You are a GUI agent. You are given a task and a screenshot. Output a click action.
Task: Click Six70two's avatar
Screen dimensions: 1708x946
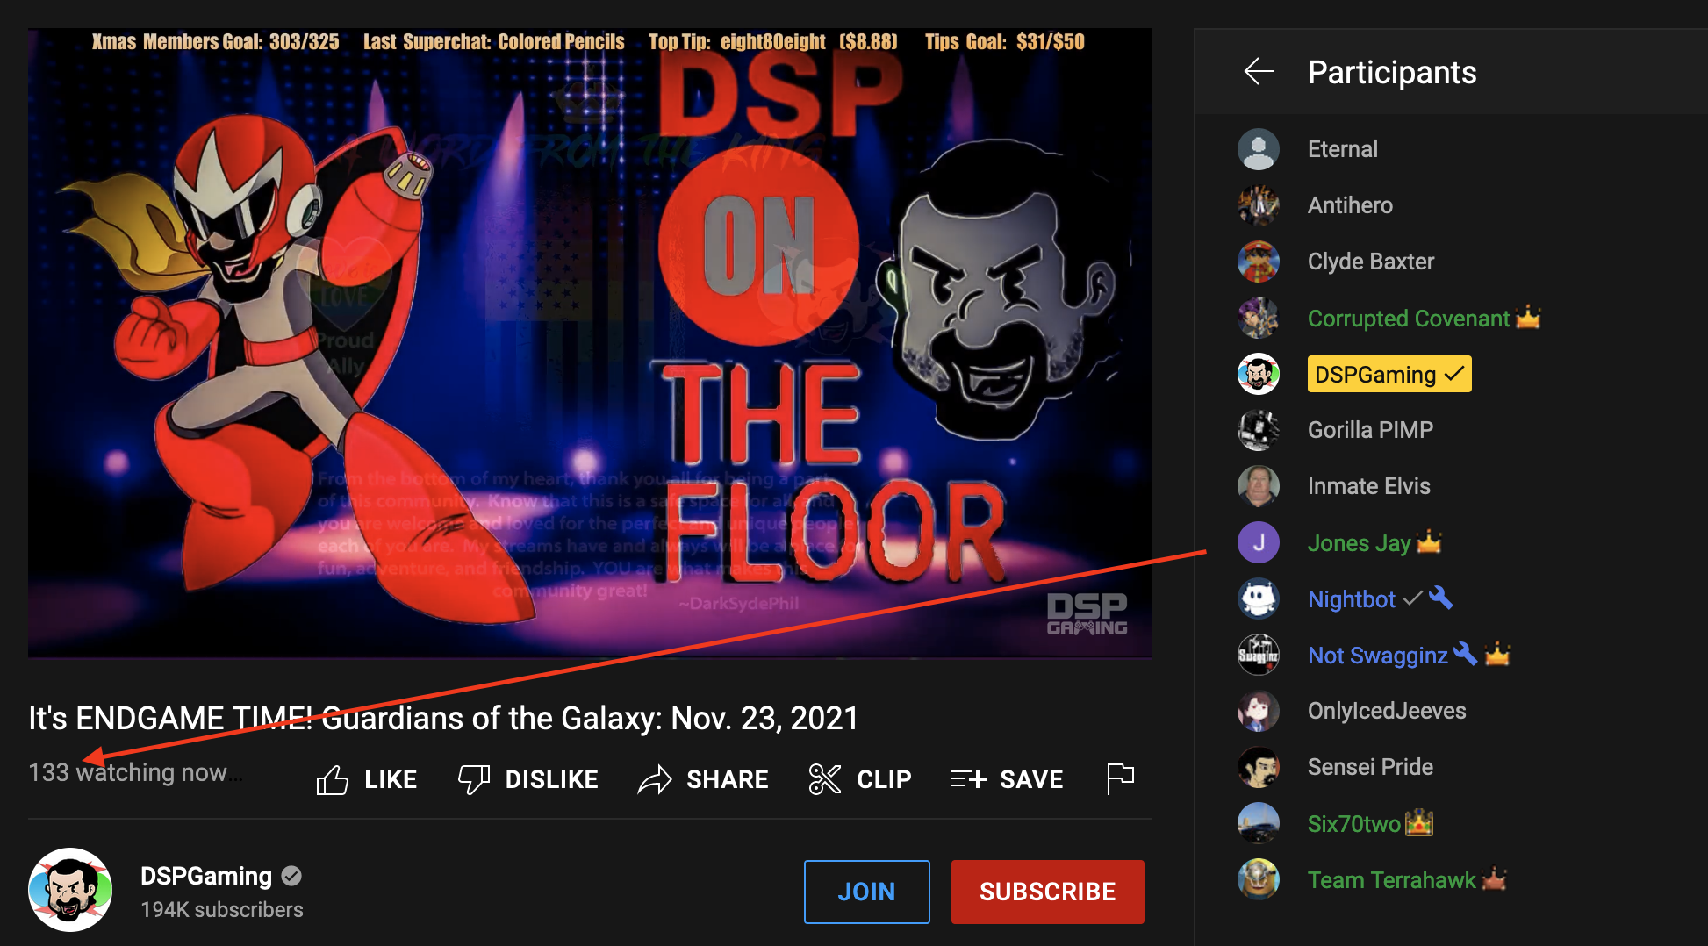(x=1259, y=823)
